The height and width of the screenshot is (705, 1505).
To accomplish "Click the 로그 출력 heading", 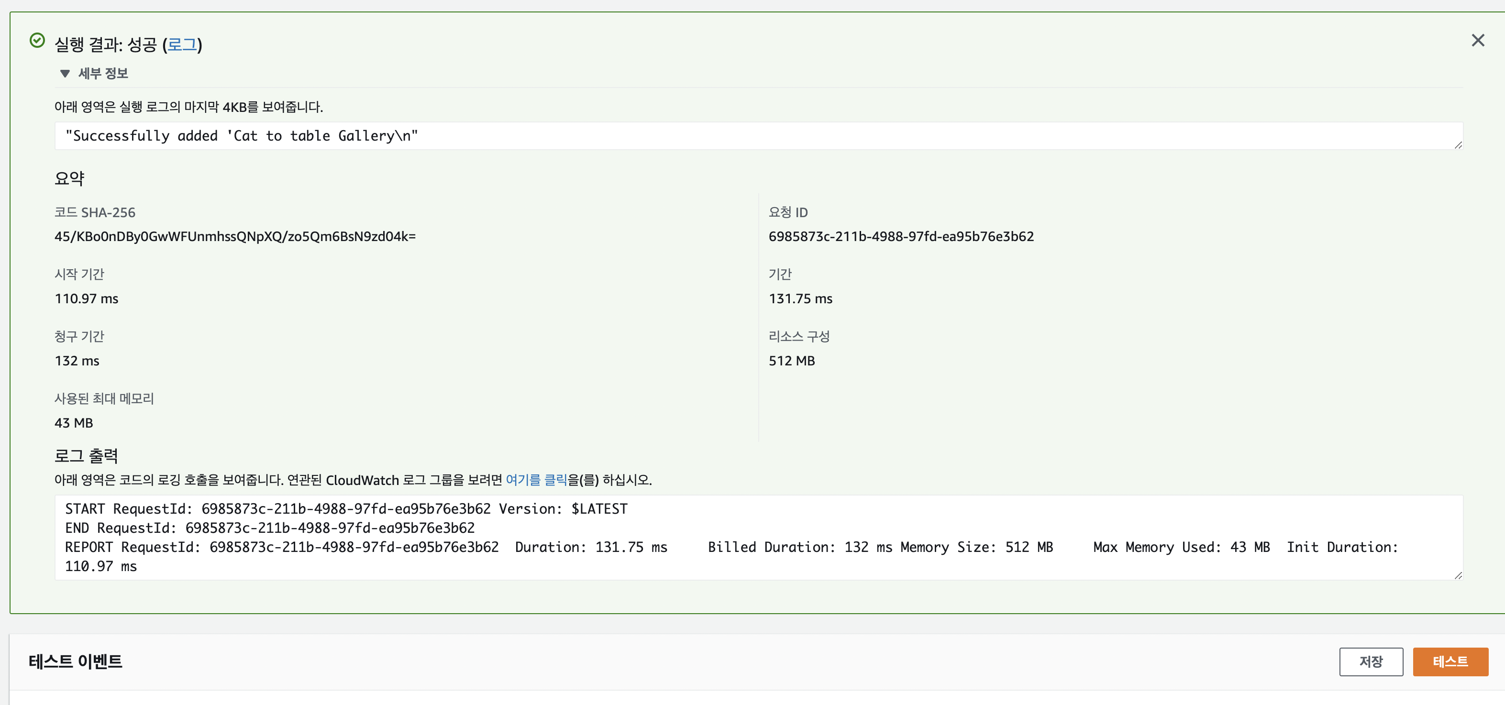I will 87,456.
